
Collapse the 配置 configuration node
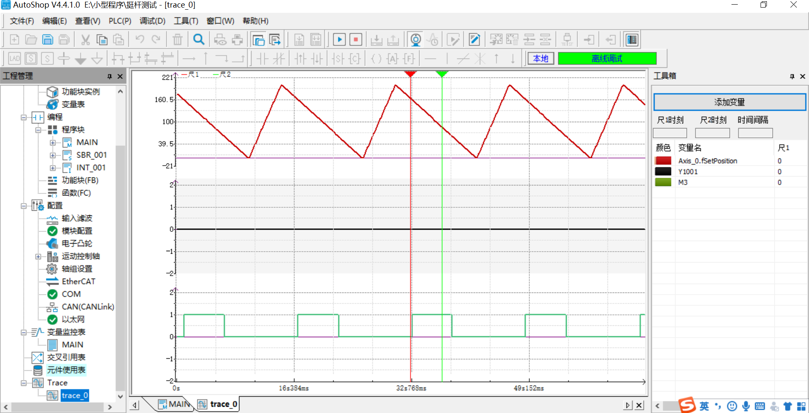24,206
